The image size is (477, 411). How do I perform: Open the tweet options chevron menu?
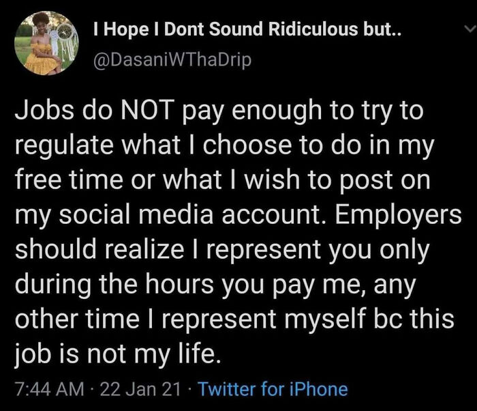click(467, 29)
